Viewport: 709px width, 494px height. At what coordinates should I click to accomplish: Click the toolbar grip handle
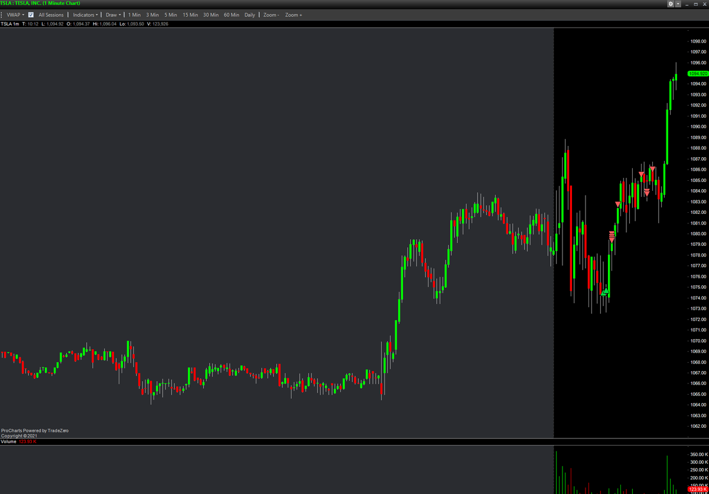pos(2,15)
